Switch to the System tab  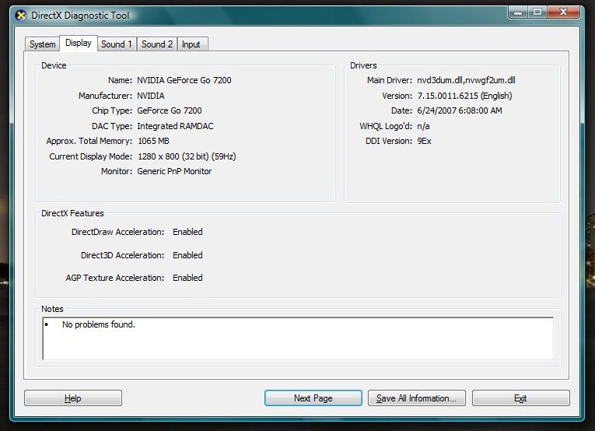point(43,44)
